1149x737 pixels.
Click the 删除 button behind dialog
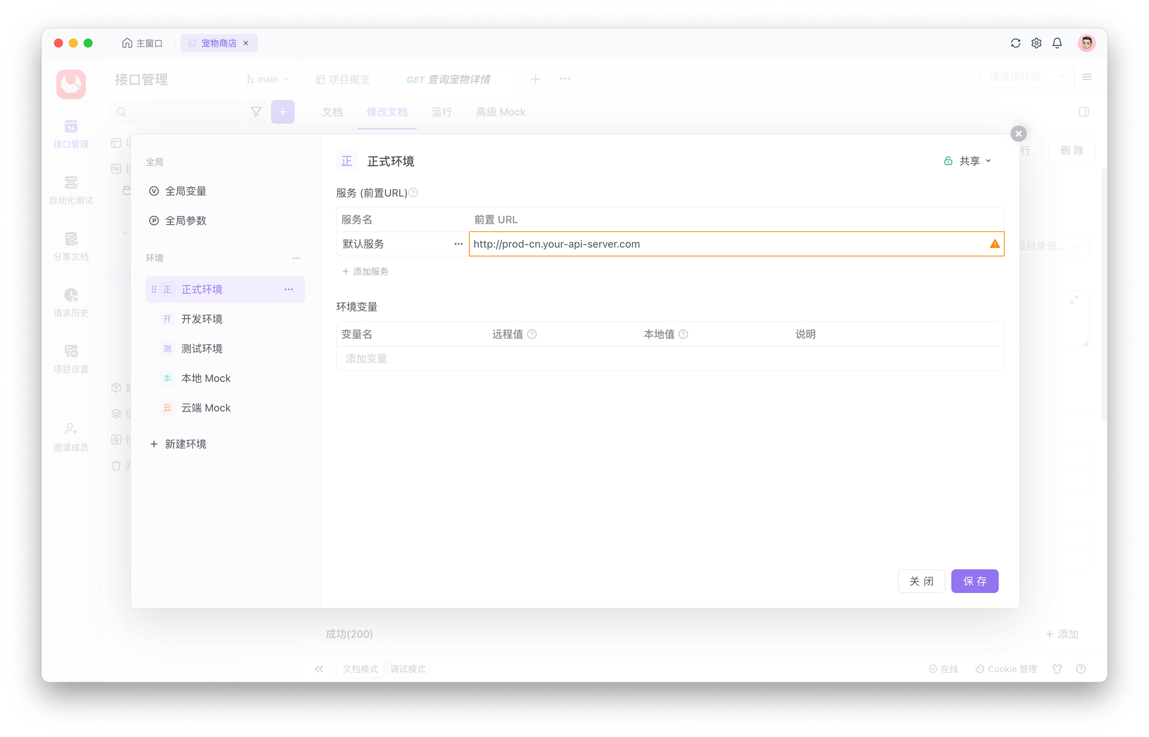point(1072,150)
